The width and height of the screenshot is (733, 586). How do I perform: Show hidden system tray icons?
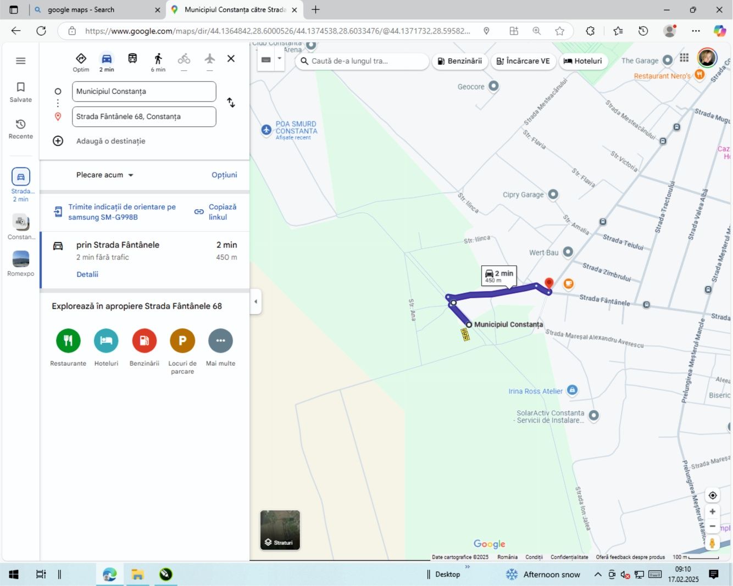[598, 574]
